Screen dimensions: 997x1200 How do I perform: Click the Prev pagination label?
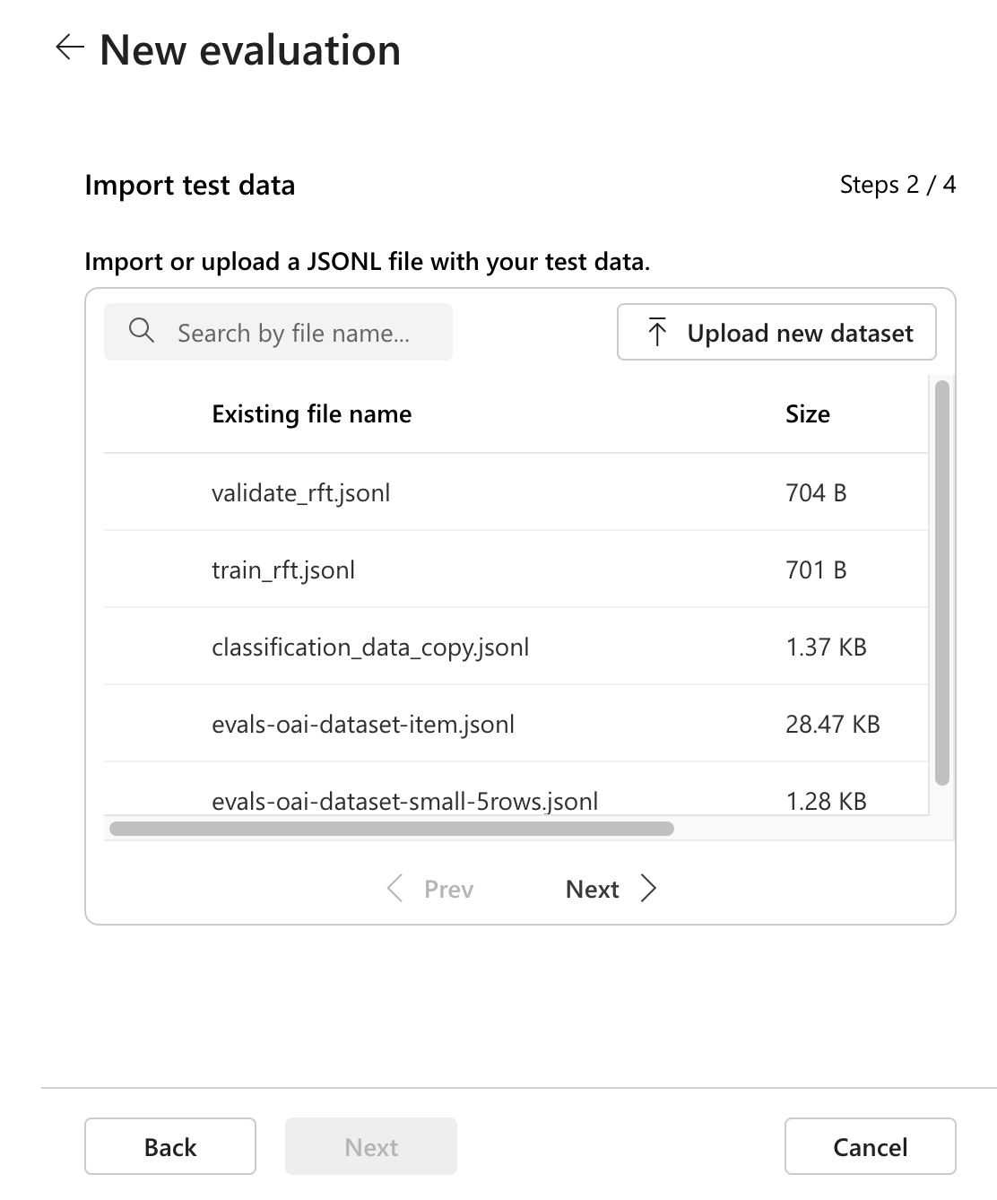(448, 889)
